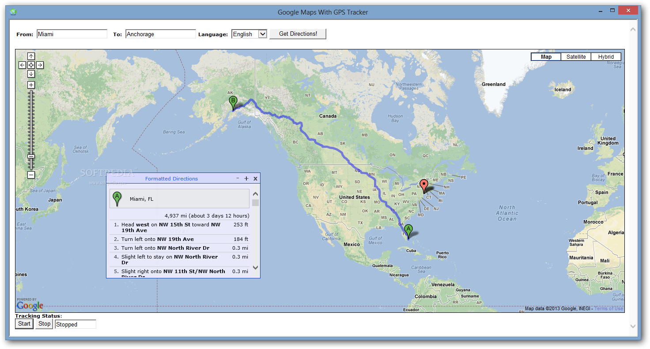Click the window scroll up arrow
The height and width of the screenshot is (349, 650).
click(633, 30)
